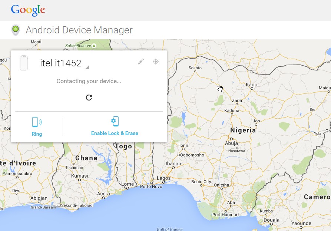This screenshot has height=231, width=331.
Task: Click the Sahel Reserve park marker
Action: [95, 46]
